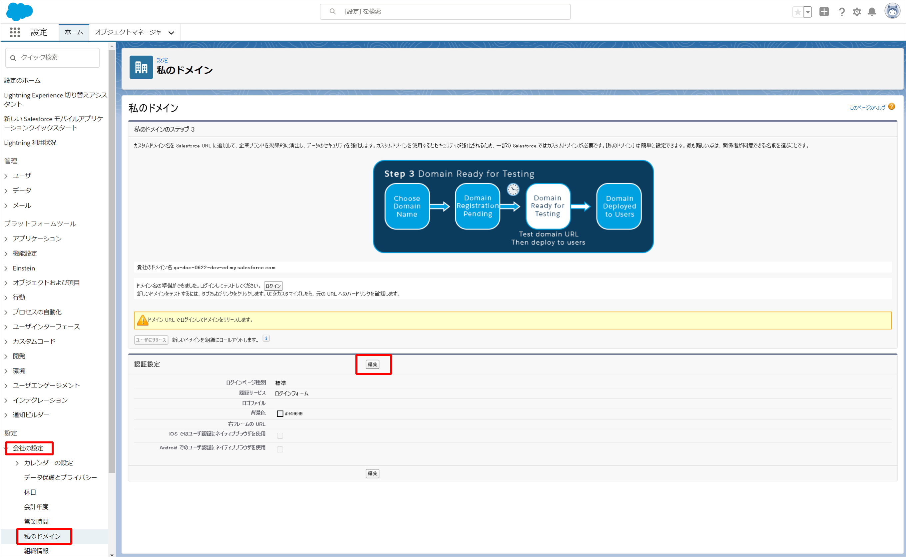Open このページのヘルプ link
Viewport: 906px width, 557px height.
pyautogui.click(x=867, y=108)
